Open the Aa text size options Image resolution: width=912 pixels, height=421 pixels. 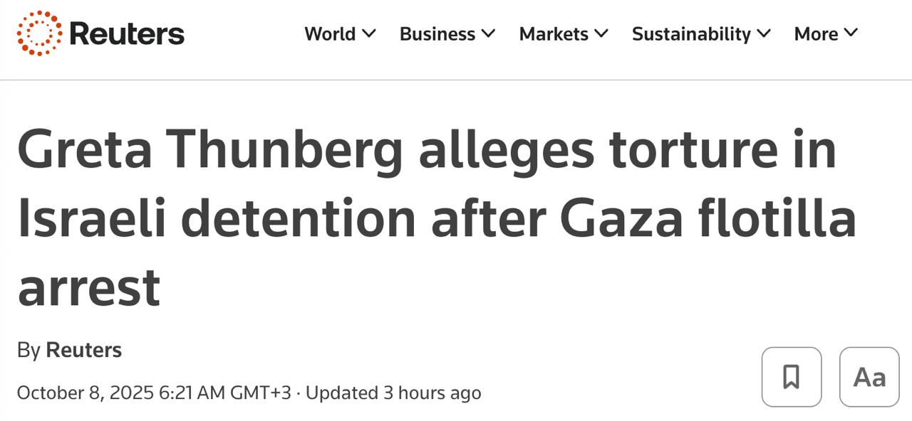pyautogui.click(x=869, y=377)
